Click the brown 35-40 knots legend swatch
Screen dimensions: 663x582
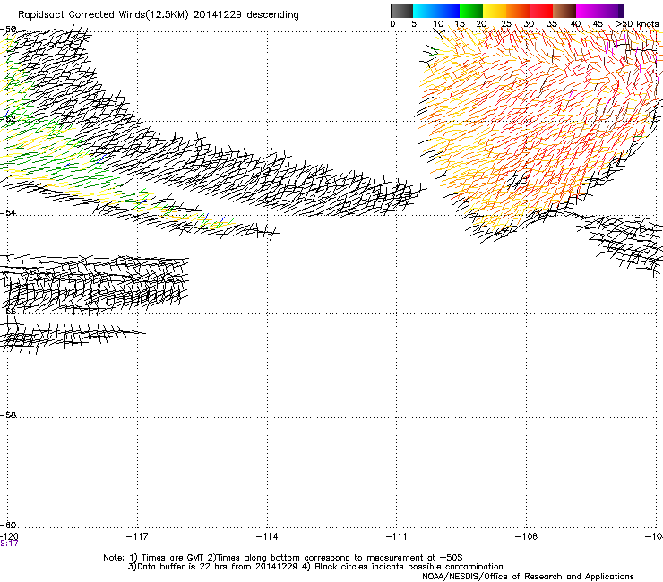pyautogui.click(x=564, y=11)
